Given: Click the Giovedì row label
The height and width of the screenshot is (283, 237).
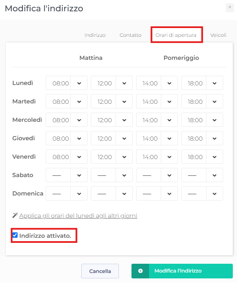Looking at the screenshot, I should pos(23,138).
